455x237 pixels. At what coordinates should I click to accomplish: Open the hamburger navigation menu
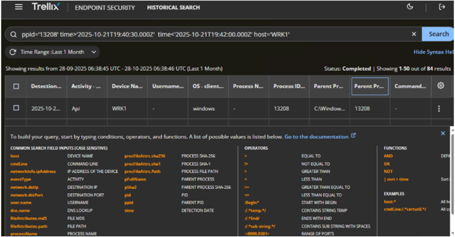click(x=18, y=7)
